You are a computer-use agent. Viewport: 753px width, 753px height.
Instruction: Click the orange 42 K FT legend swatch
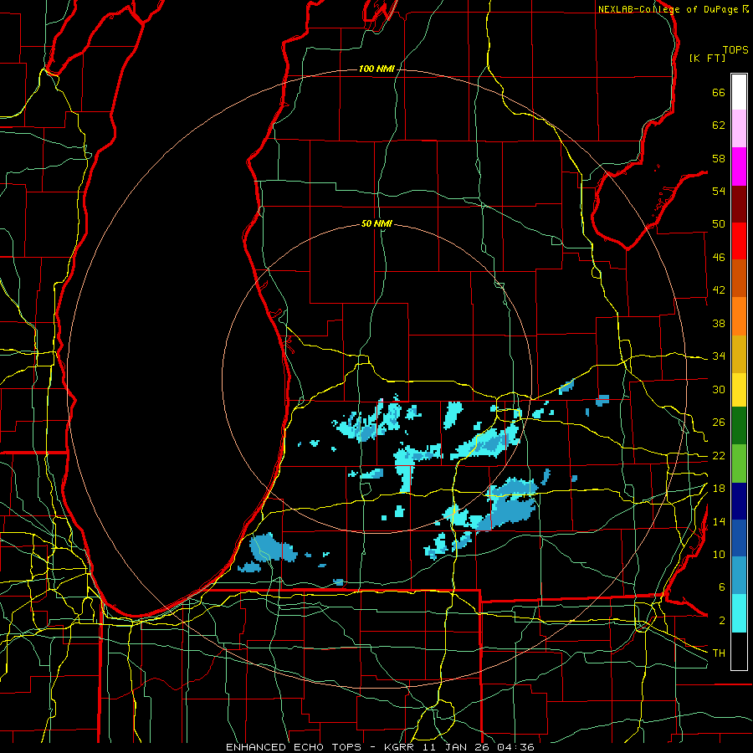coord(739,316)
